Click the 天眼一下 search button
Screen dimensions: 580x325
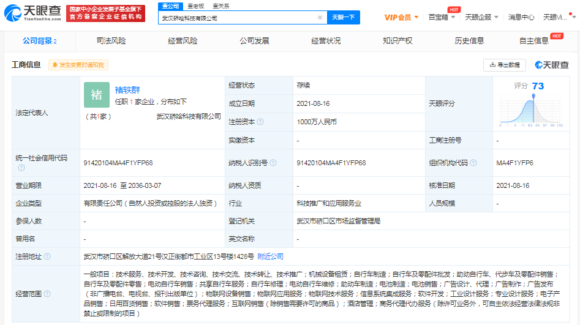point(343,17)
